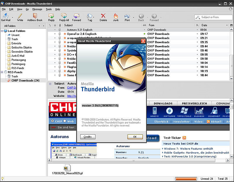
Task: Click the Get Mail toolbar icon
Action: (x=6, y=16)
